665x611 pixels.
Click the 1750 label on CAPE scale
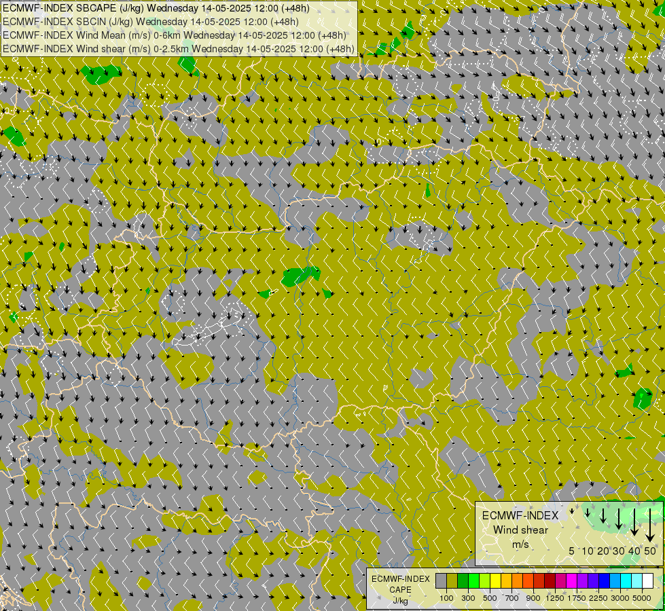tap(577, 598)
